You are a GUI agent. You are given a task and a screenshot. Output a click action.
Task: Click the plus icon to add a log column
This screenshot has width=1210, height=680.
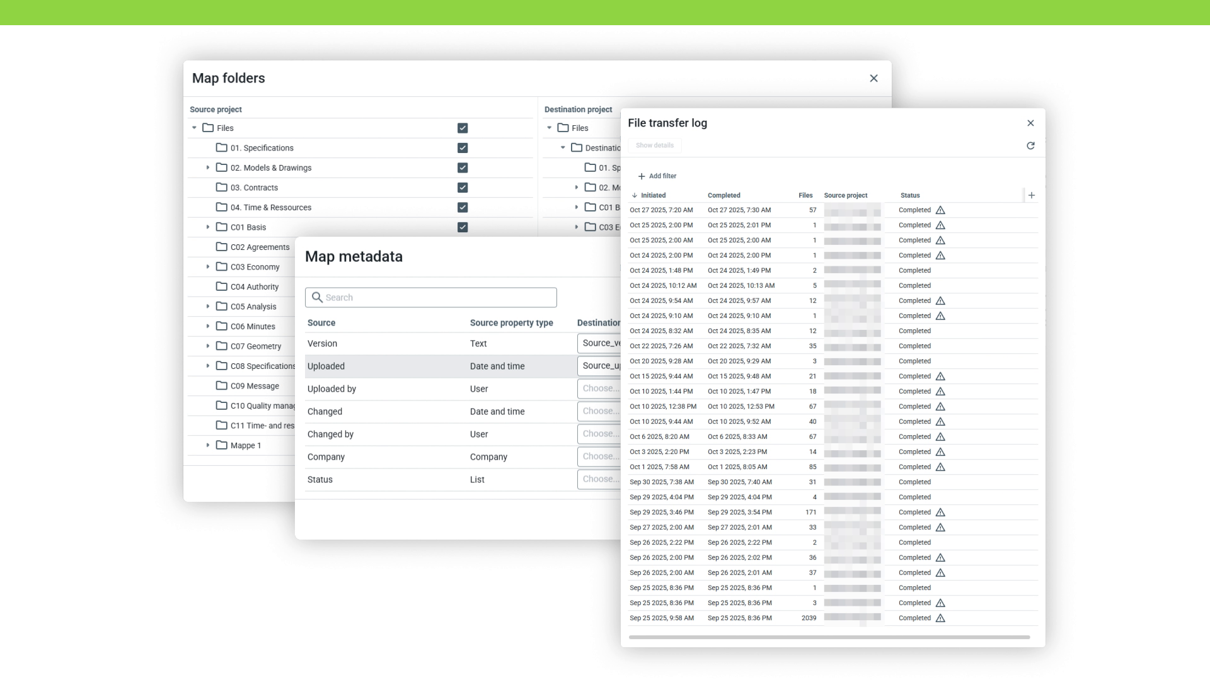tap(1032, 195)
